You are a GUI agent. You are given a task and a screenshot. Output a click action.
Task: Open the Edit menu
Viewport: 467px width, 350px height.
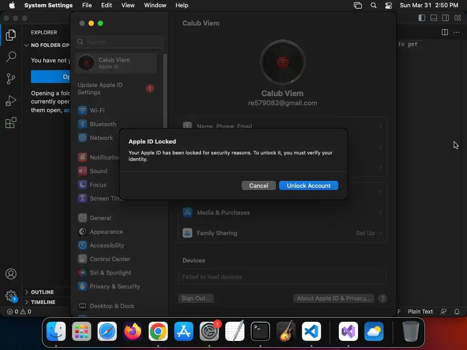point(106,5)
